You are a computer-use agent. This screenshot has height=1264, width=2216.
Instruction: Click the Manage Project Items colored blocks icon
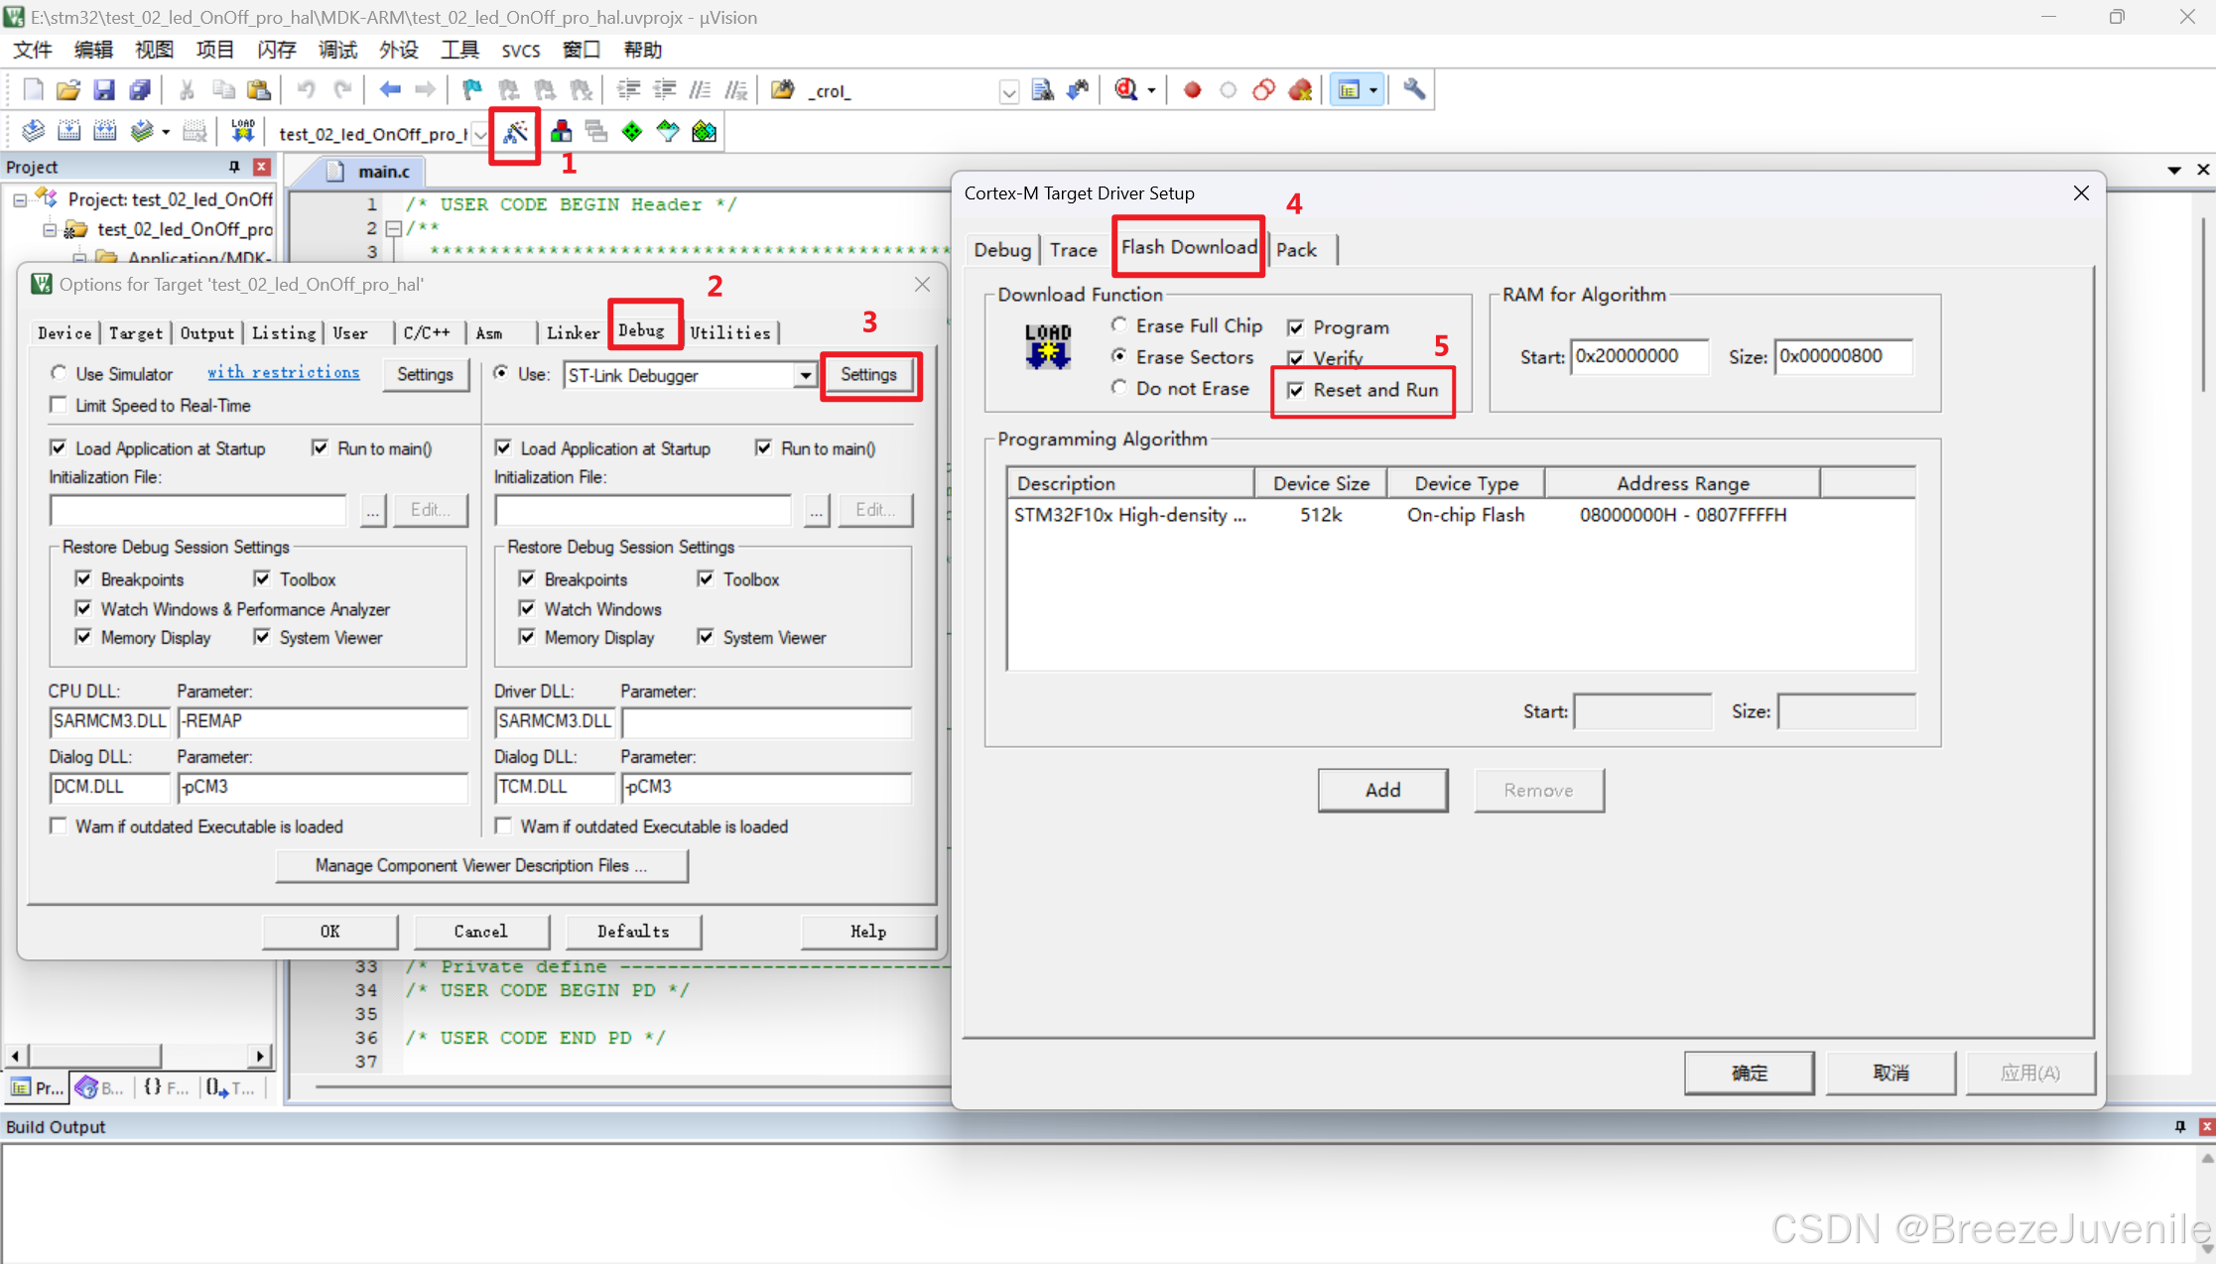(561, 132)
